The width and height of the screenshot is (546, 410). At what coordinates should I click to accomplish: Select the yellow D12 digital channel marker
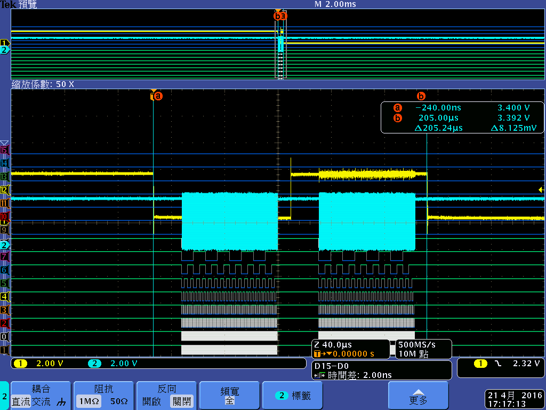pyautogui.click(x=4, y=190)
